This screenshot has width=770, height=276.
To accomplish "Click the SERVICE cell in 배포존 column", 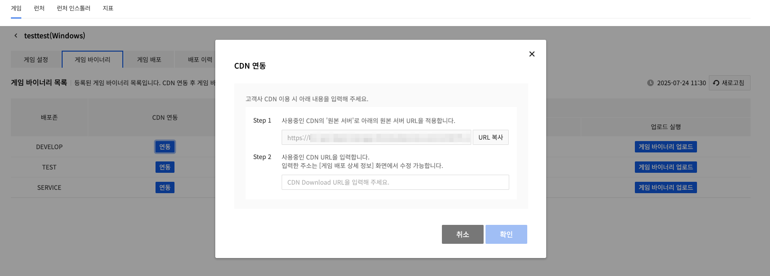I will [49, 187].
